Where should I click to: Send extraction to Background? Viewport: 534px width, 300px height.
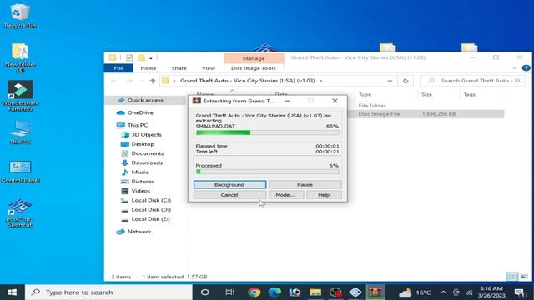pos(230,184)
